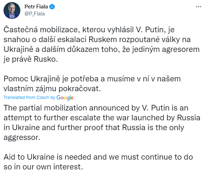Click the English line starting 'attempt to further escalate'
Screen dimensions: 205x174
[102, 118]
